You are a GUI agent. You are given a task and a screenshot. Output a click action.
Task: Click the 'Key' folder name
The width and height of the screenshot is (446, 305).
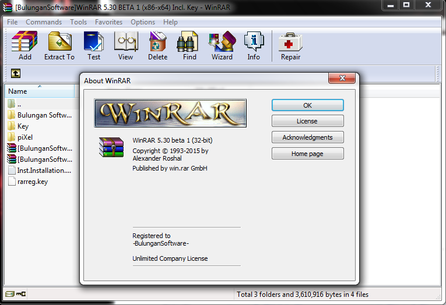point(23,126)
